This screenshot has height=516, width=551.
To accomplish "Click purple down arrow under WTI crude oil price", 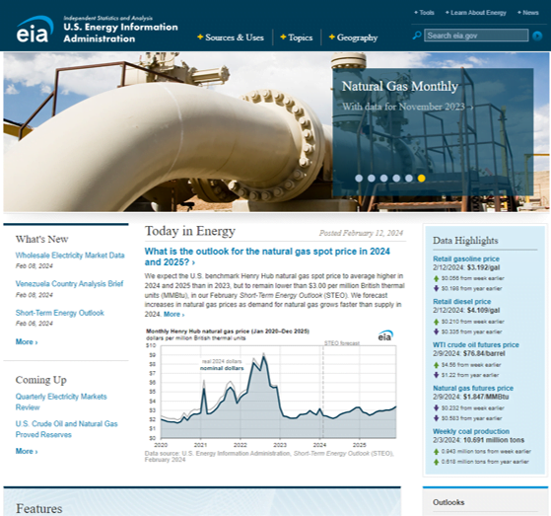I will click(436, 375).
